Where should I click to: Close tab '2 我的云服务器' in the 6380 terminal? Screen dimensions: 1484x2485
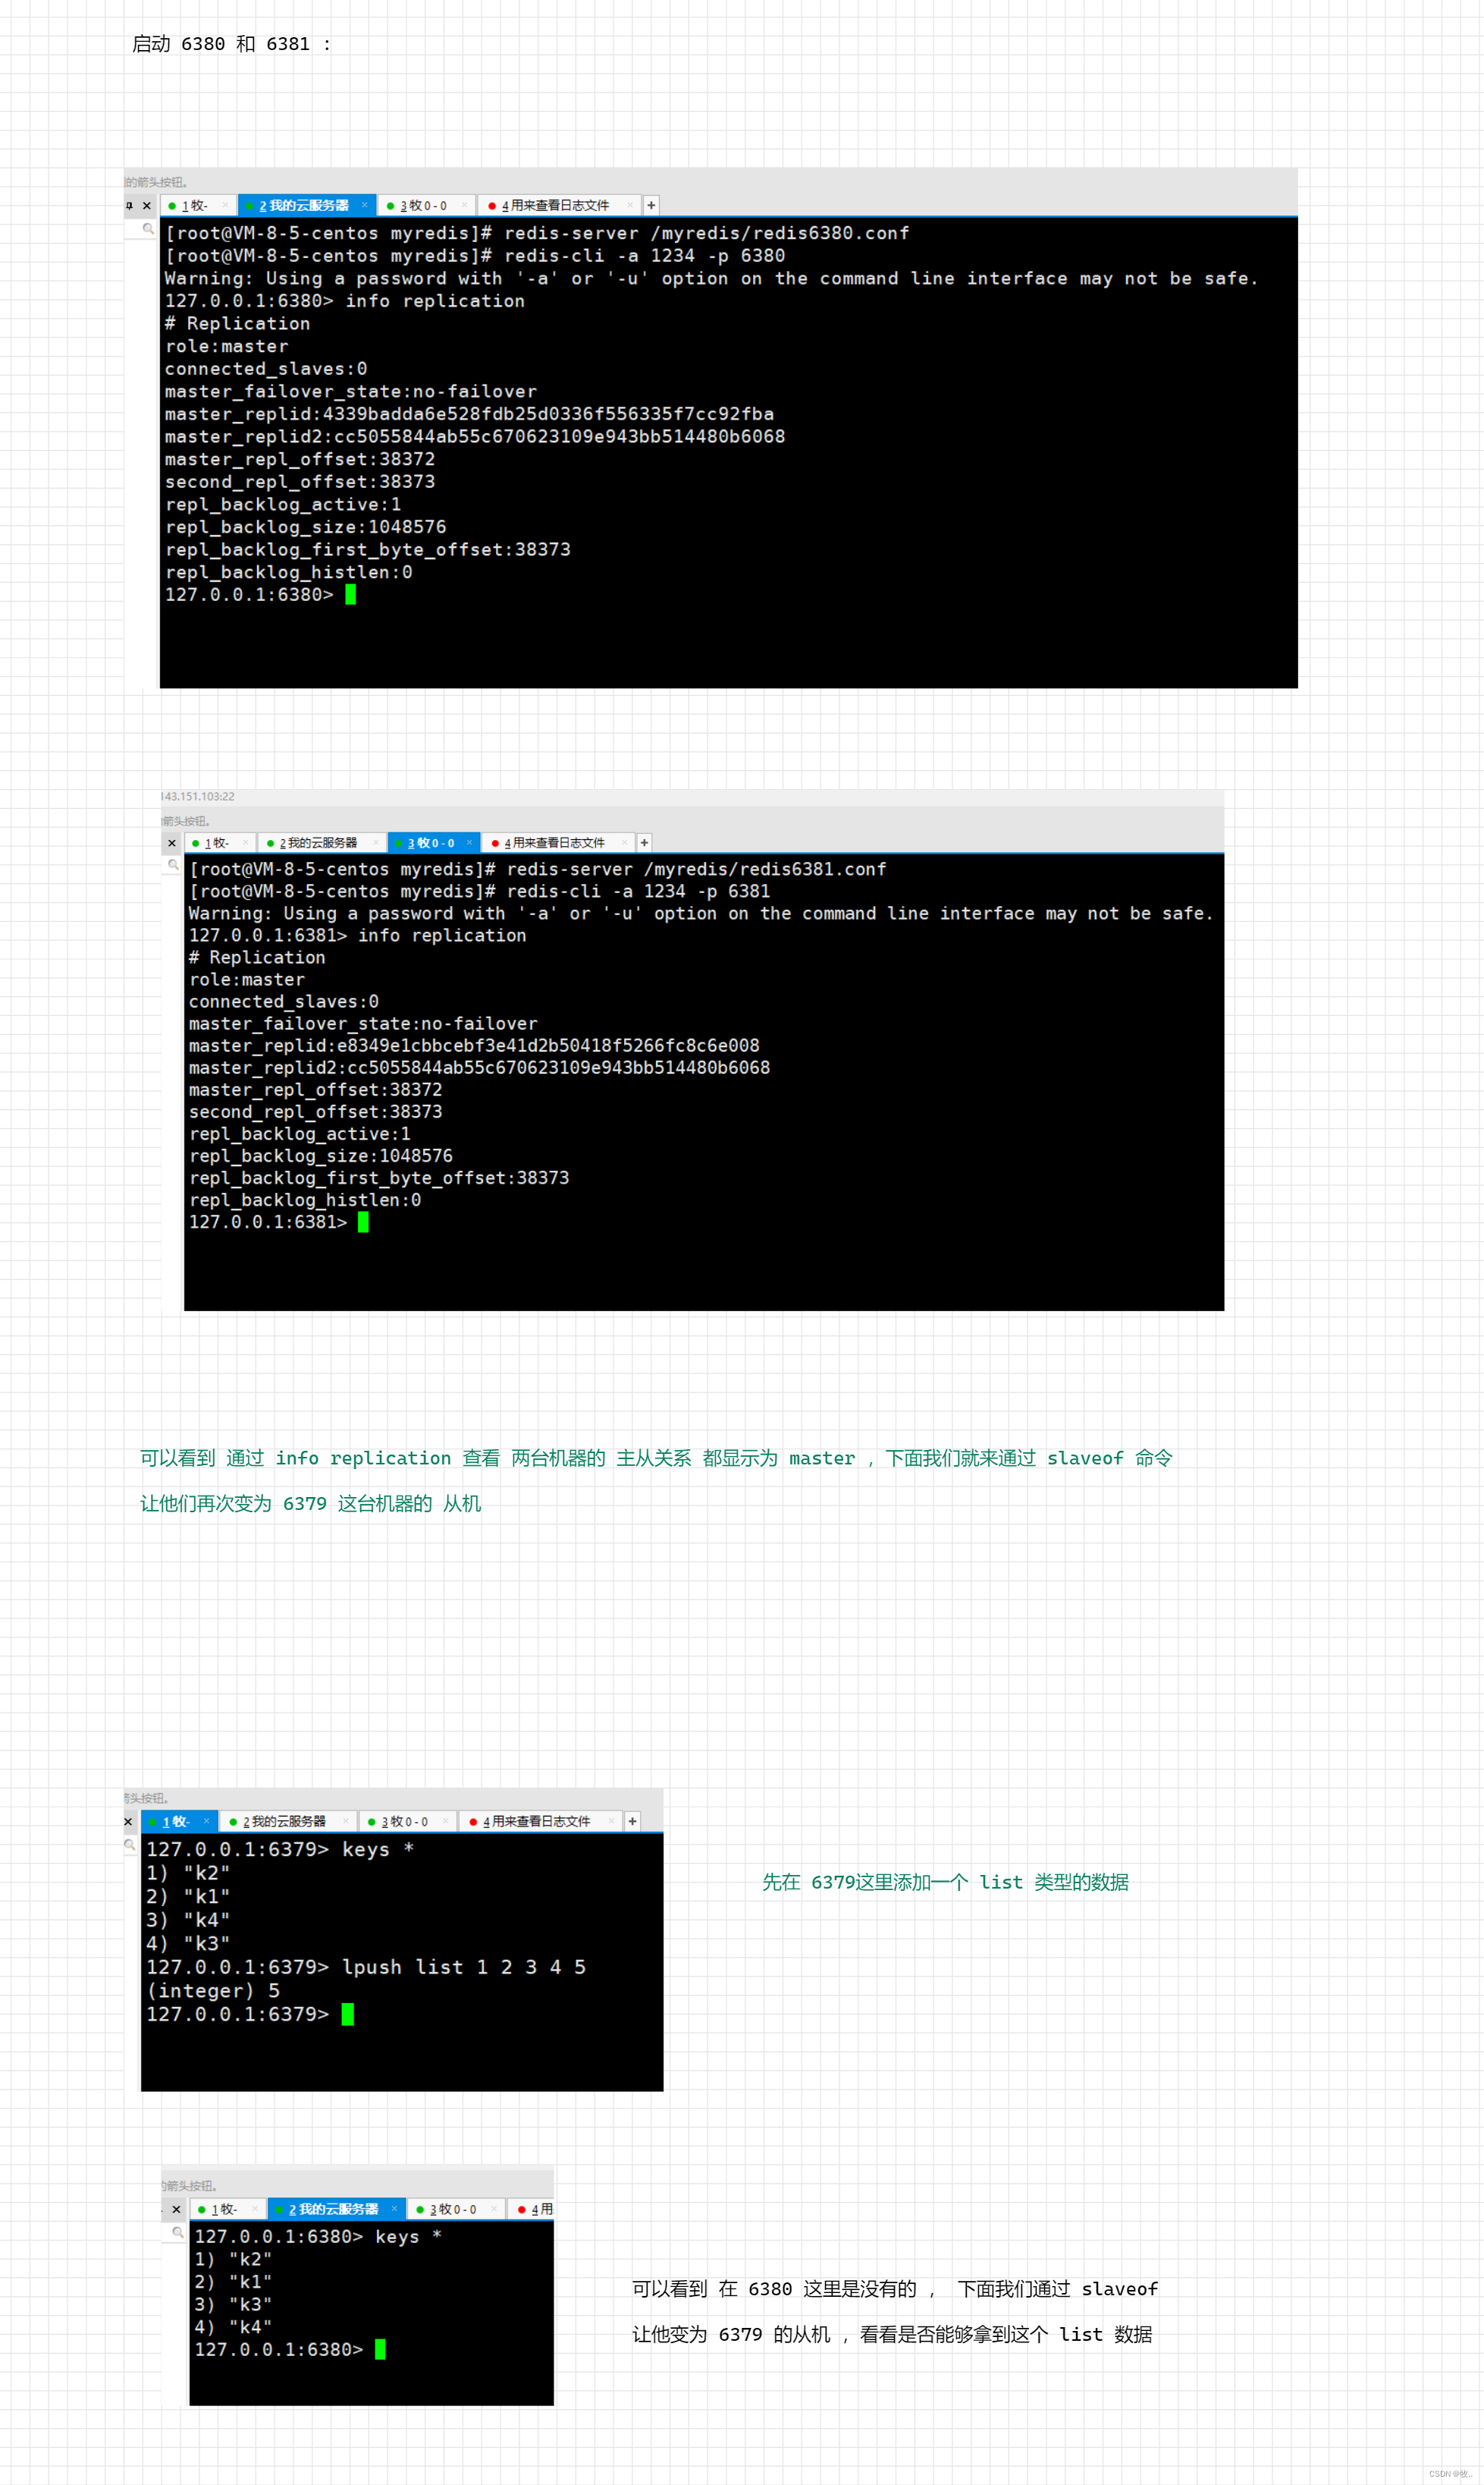pyautogui.click(x=365, y=205)
